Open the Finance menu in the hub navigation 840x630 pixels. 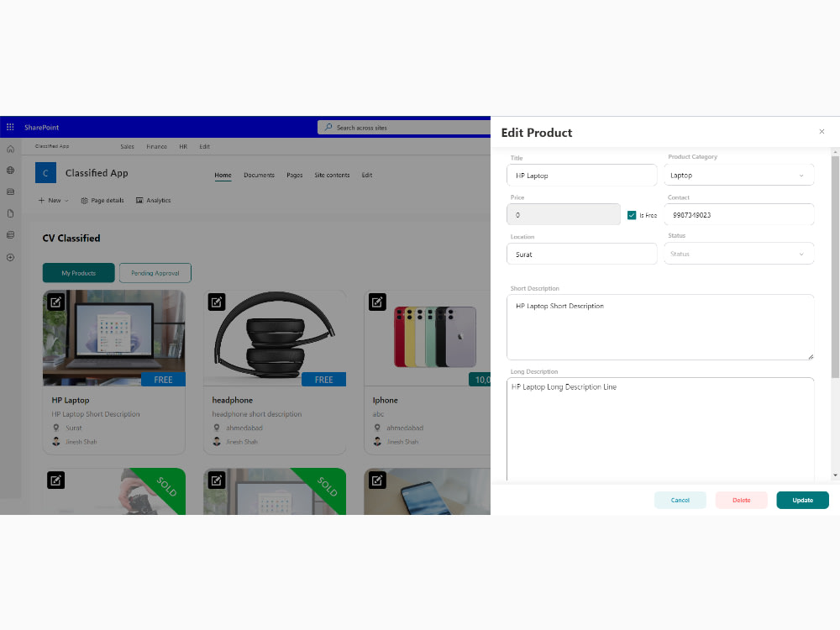[x=156, y=146]
